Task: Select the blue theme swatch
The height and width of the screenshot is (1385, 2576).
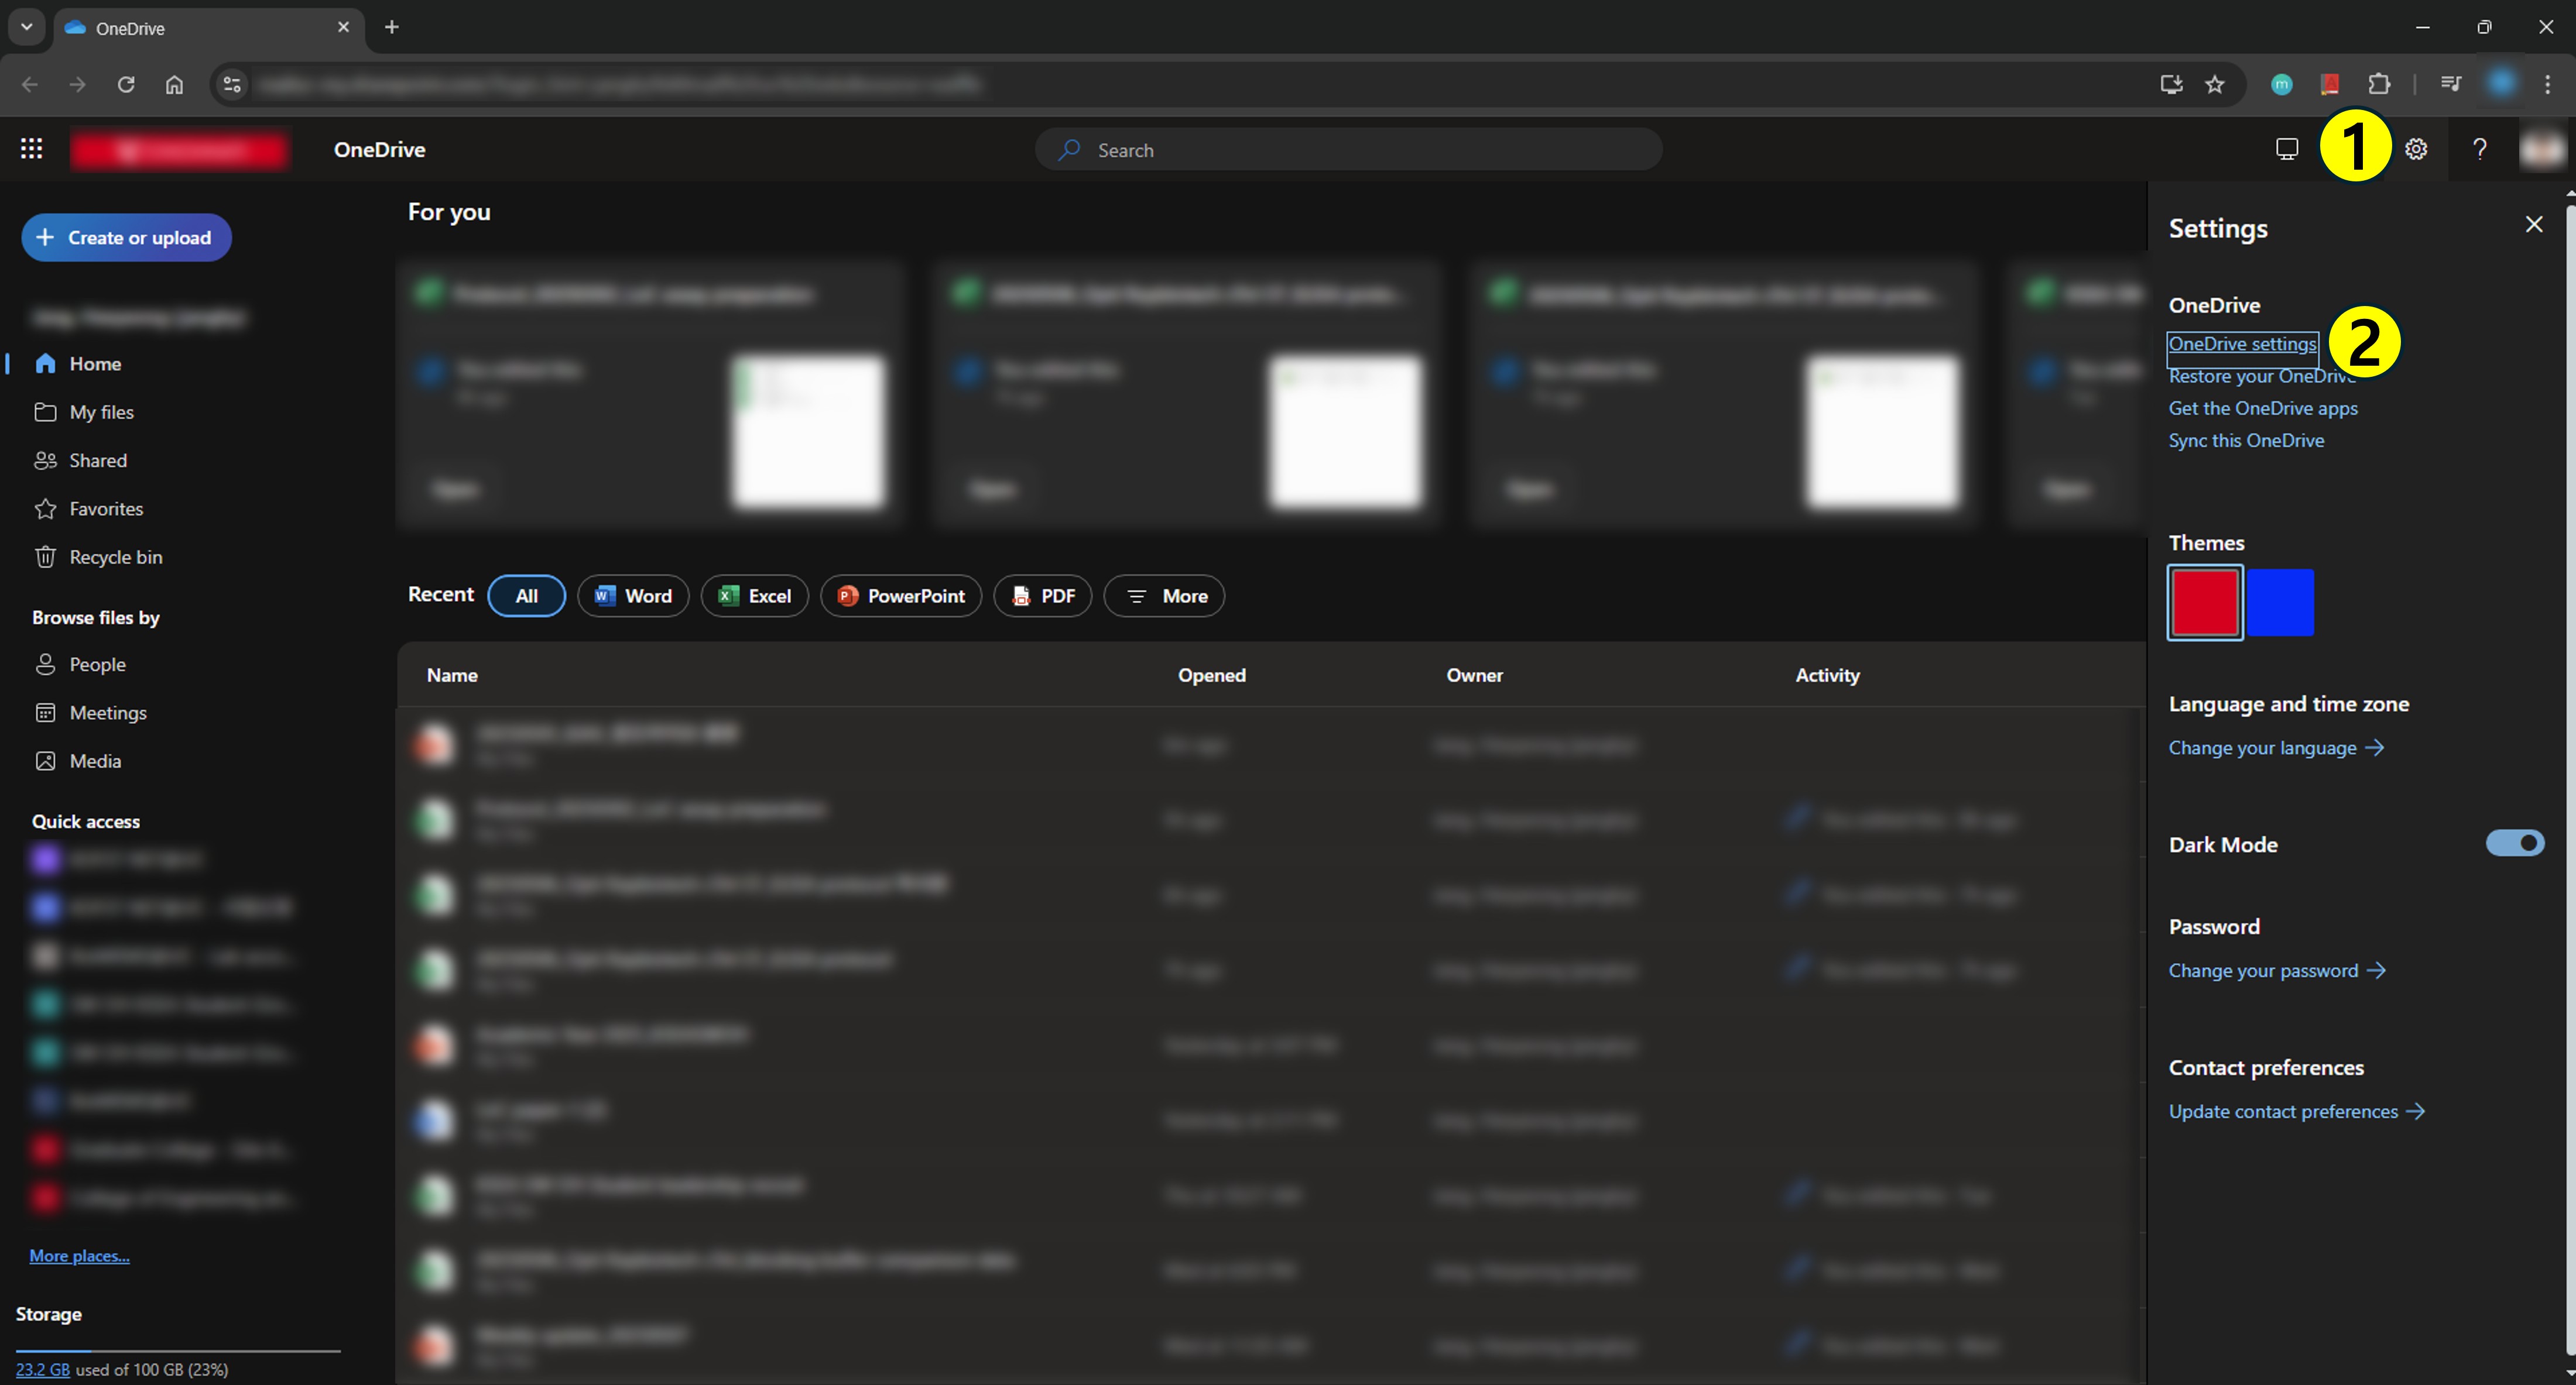Action: point(2281,603)
